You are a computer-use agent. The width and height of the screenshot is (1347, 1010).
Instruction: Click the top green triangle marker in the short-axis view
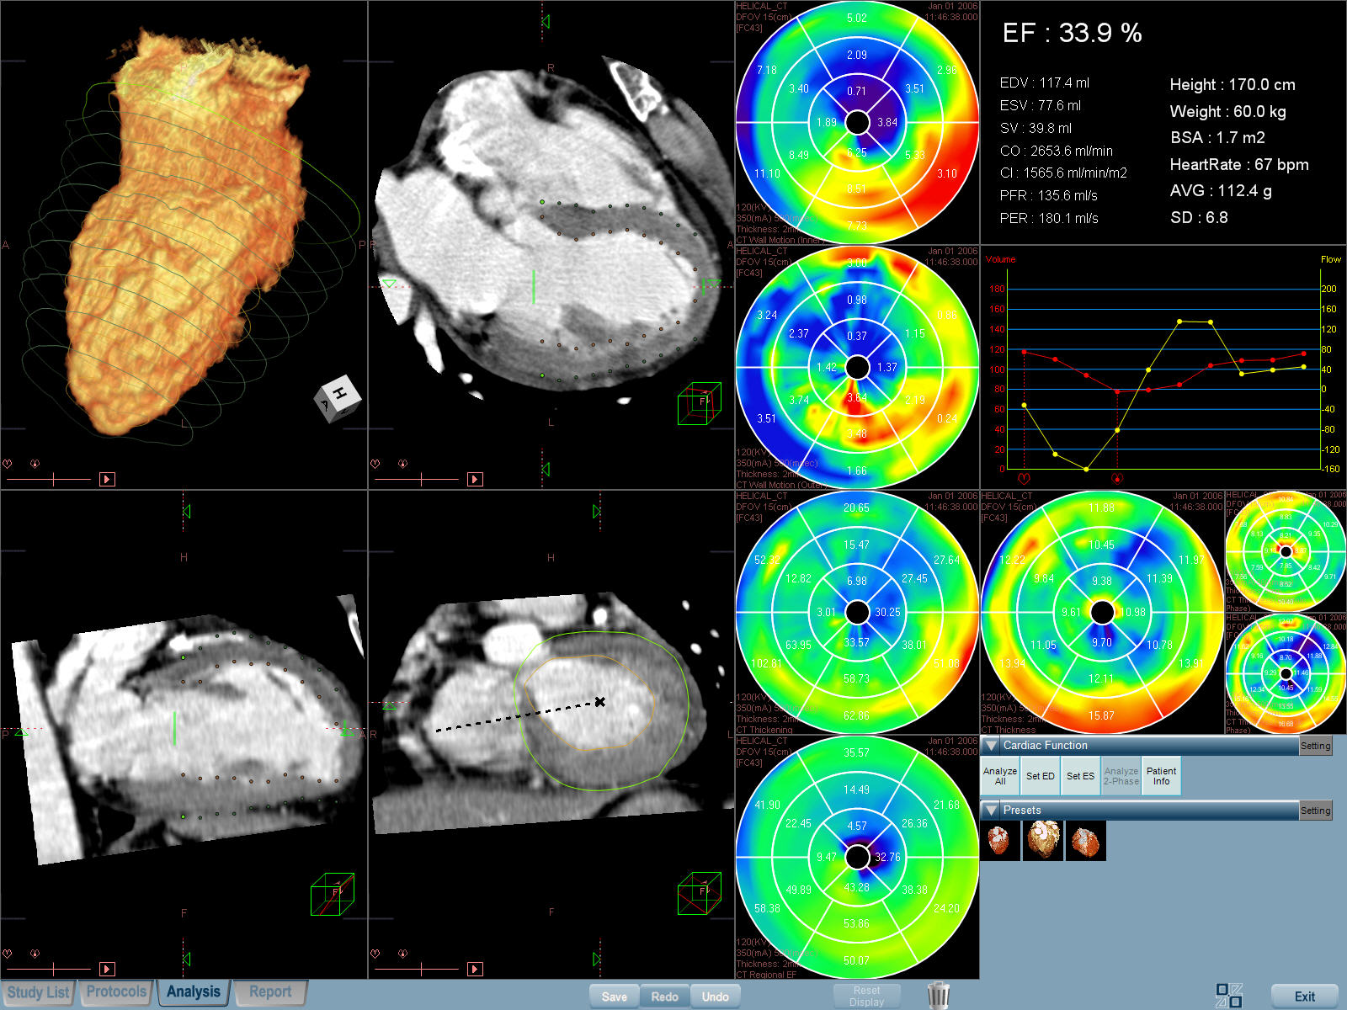[x=596, y=511]
